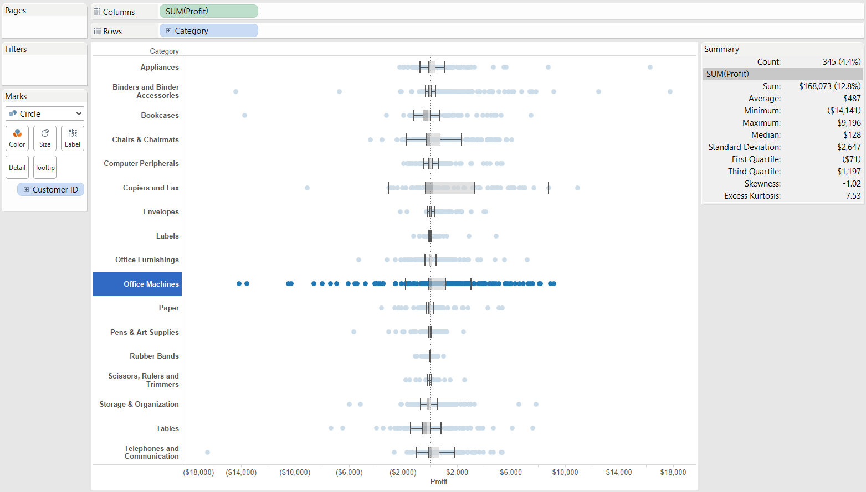Click the Filters shelf area
Viewport: 866px width, 492px height.
coord(44,69)
